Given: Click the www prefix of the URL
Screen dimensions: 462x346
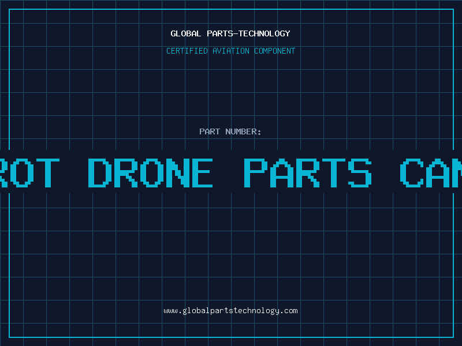Looking at the screenshot, I should (x=171, y=311).
